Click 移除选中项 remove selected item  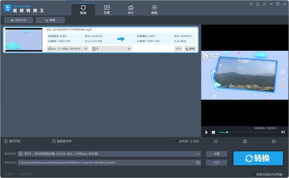pos(62,141)
